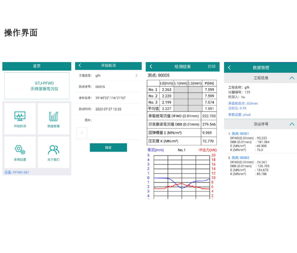Collapse the 工程信息 section

point(292,78)
